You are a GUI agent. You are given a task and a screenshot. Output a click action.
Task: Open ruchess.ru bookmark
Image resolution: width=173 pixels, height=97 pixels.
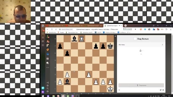tap(124, 32)
